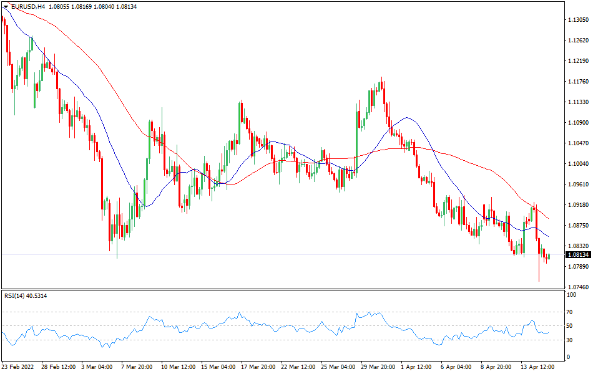Click the RSI 50 midline level label

(570, 326)
